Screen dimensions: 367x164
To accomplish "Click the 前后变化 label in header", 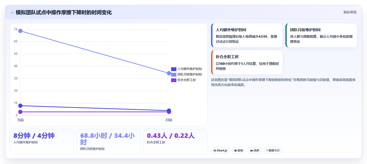I will click(350, 12).
